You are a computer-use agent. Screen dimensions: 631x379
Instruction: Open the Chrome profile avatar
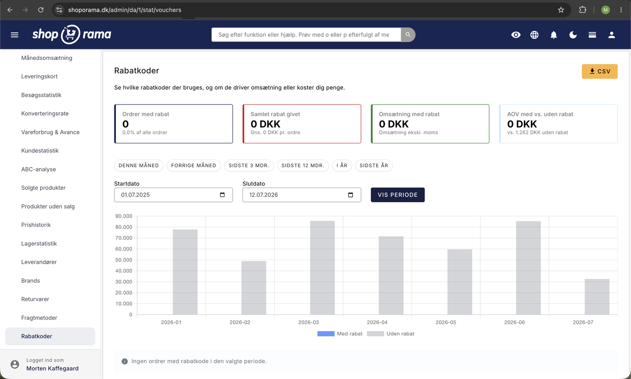click(x=605, y=9)
